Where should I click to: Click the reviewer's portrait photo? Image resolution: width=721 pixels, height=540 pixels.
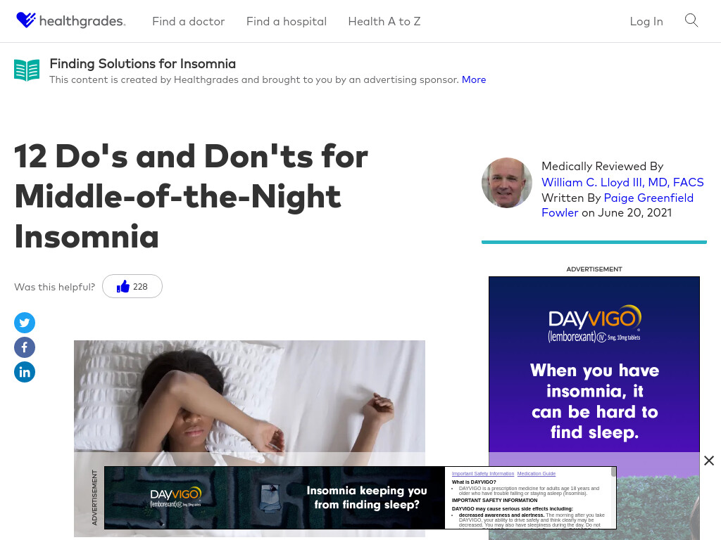[507, 183]
